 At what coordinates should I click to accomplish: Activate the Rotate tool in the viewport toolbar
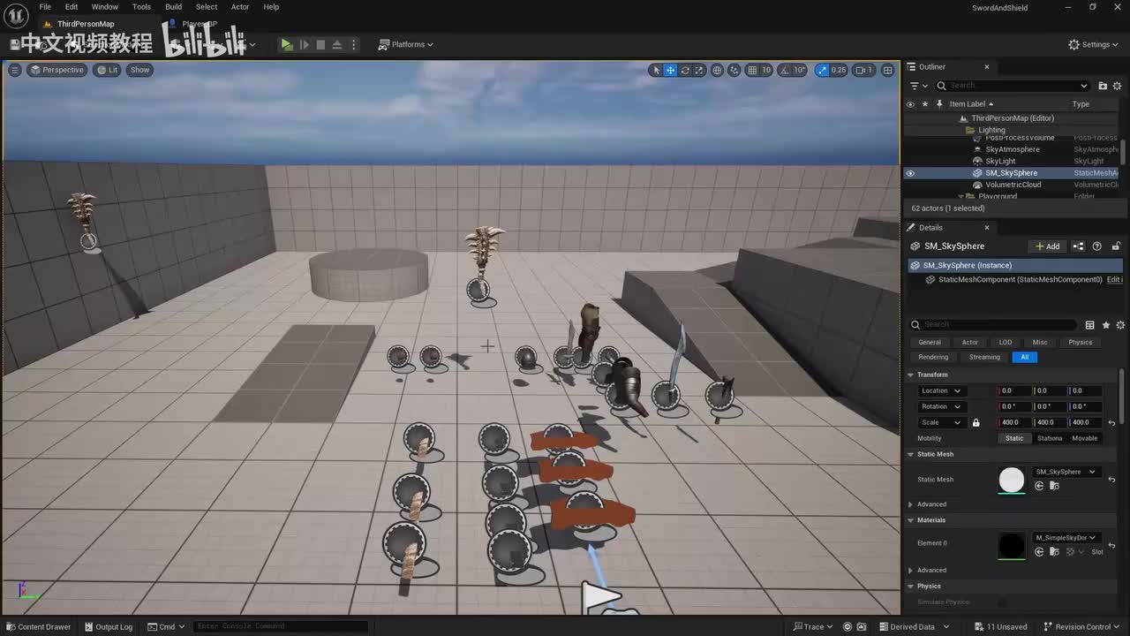[685, 70]
